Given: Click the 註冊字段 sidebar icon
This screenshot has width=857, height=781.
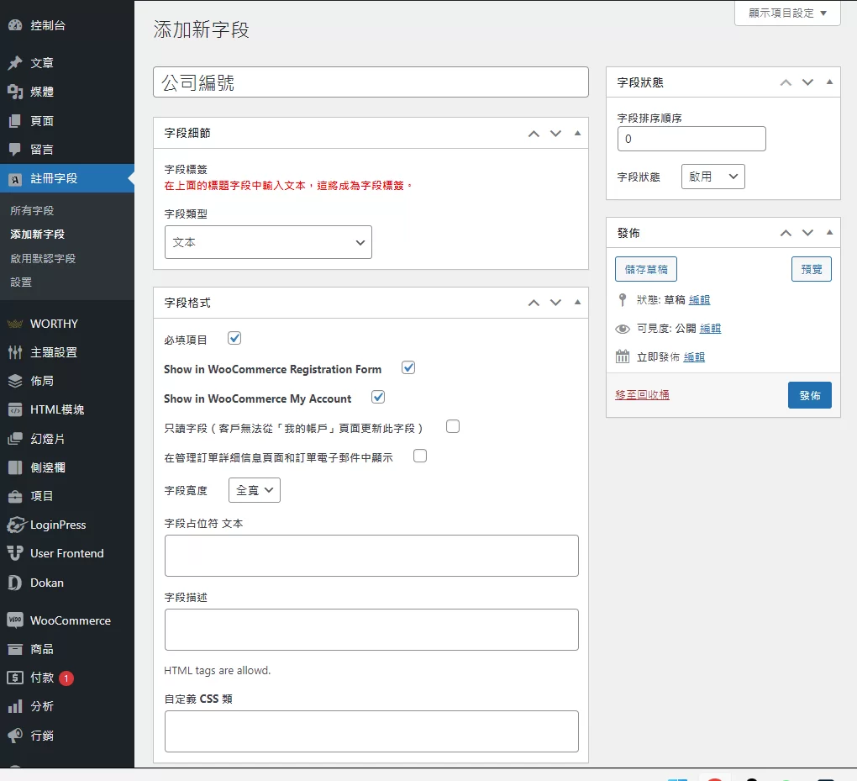Looking at the screenshot, I should coord(15,179).
